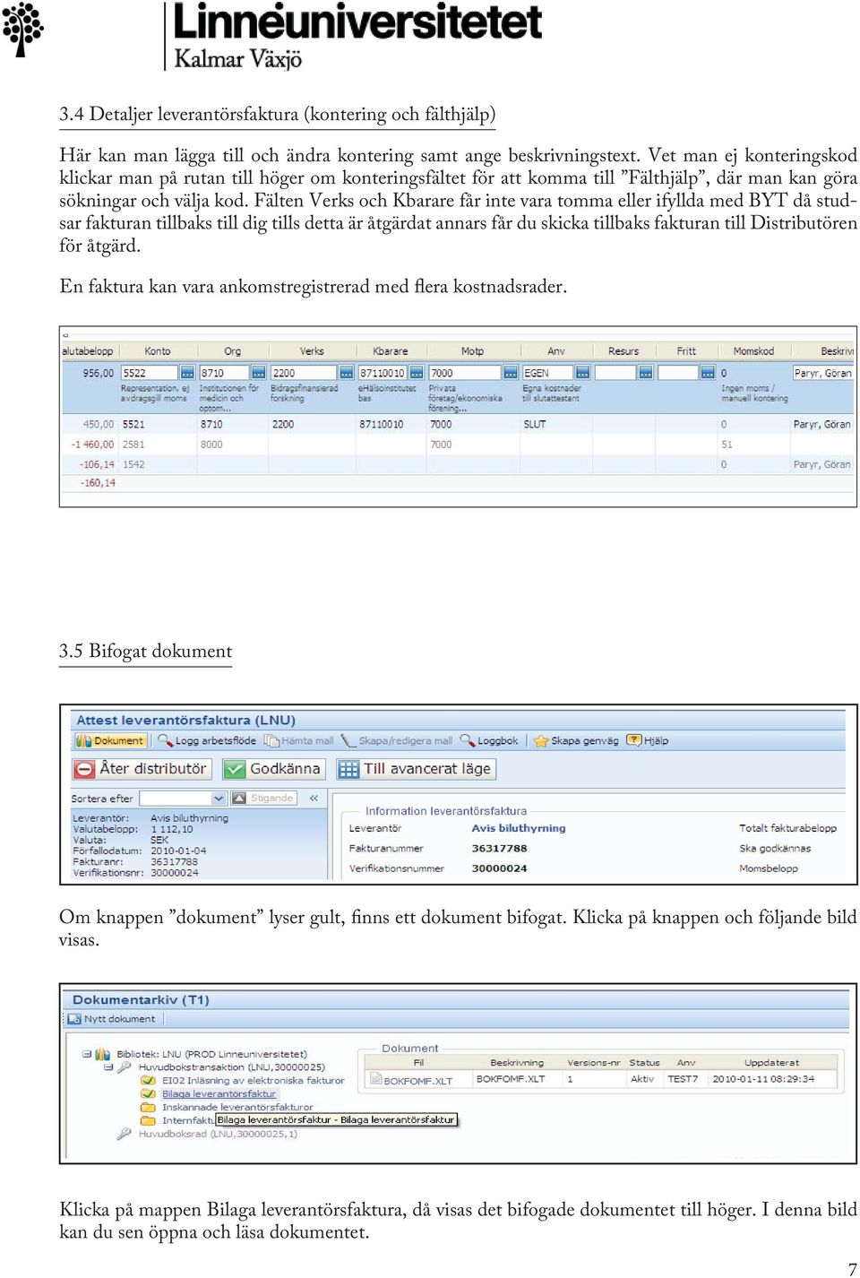Click the supplier name Avis biluthyrning in Information
Image resolution: width=860 pixels, height=1278 pixels.
tap(519, 828)
